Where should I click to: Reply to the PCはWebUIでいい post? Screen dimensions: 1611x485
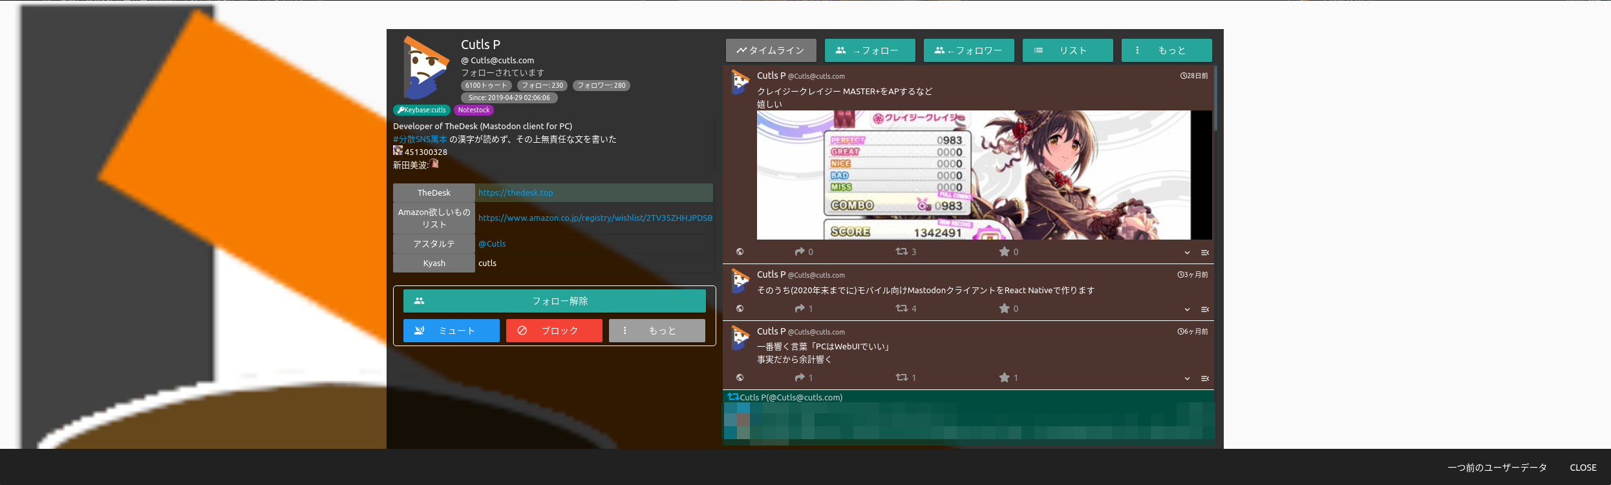pyautogui.click(x=800, y=377)
